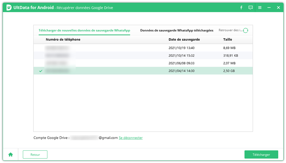Click the 318,91 KB size cell

click(230, 56)
